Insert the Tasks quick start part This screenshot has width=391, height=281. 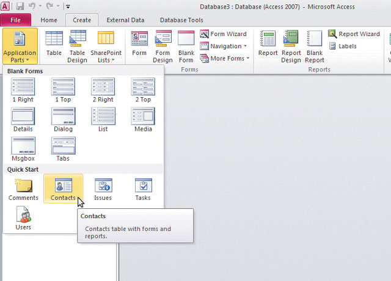143,189
